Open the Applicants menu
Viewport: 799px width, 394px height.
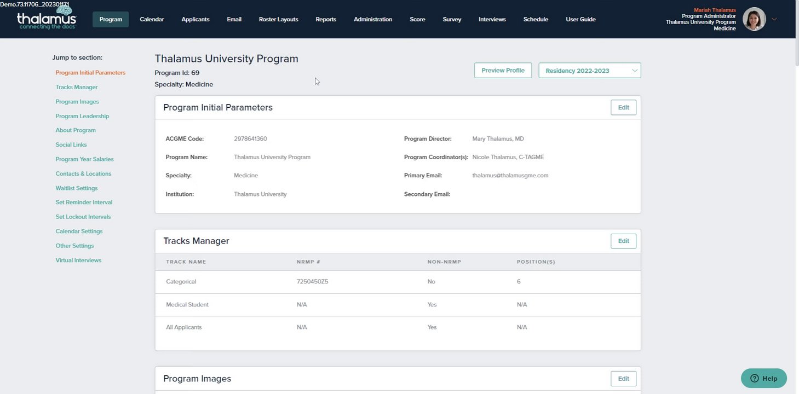point(196,19)
